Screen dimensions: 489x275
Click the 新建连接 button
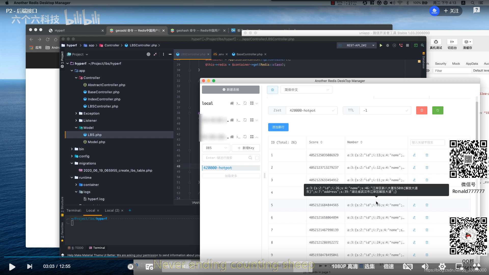point(230,90)
